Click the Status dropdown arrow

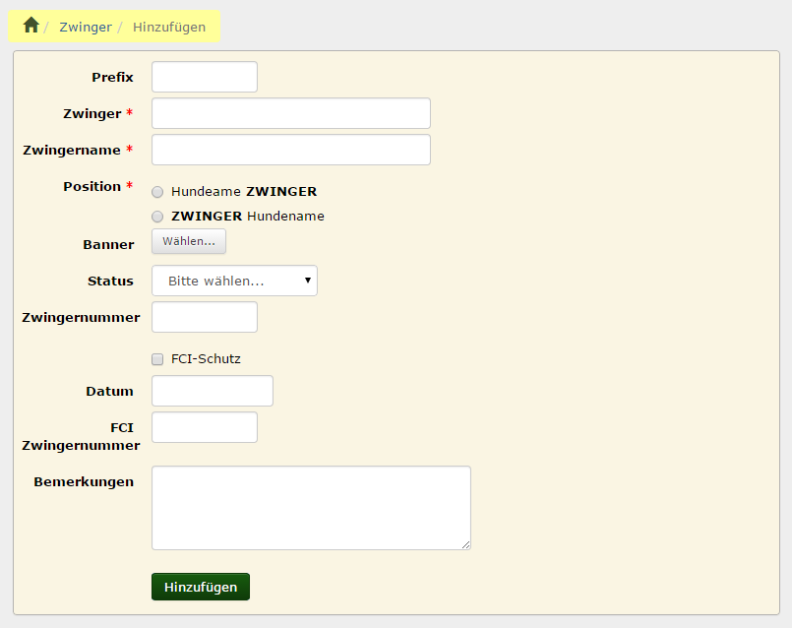point(308,281)
